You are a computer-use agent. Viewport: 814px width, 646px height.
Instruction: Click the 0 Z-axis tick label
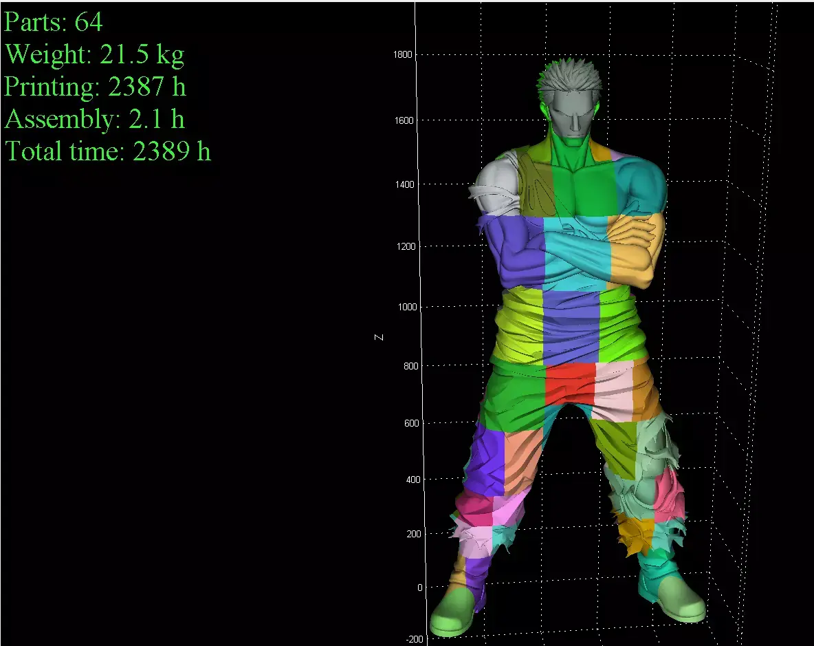click(x=420, y=588)
